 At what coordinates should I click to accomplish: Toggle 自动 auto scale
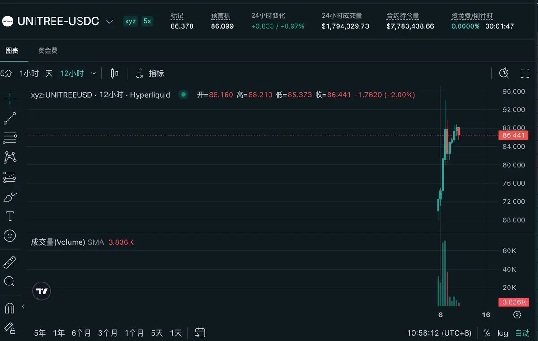pyautogui.click(x=522, y=333)
